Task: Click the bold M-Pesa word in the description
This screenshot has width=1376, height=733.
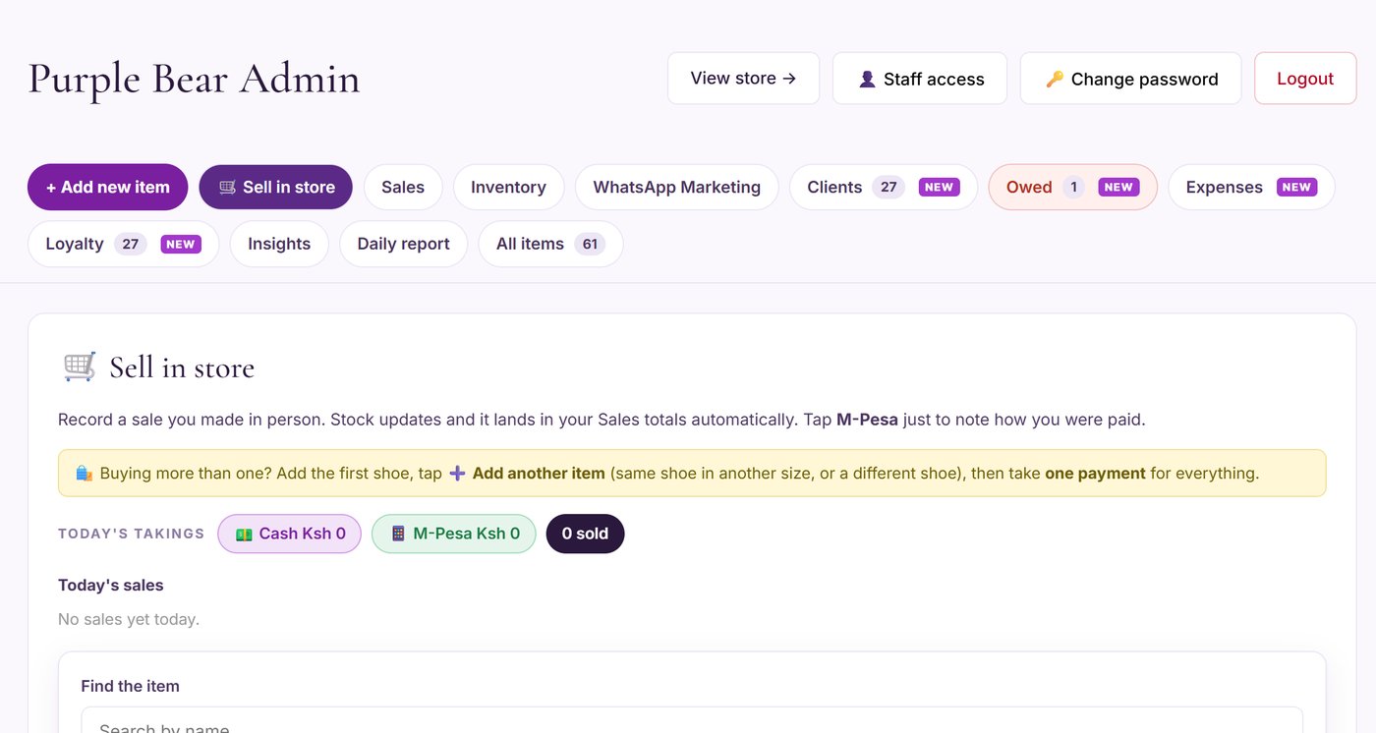Action: click(867, 421)
